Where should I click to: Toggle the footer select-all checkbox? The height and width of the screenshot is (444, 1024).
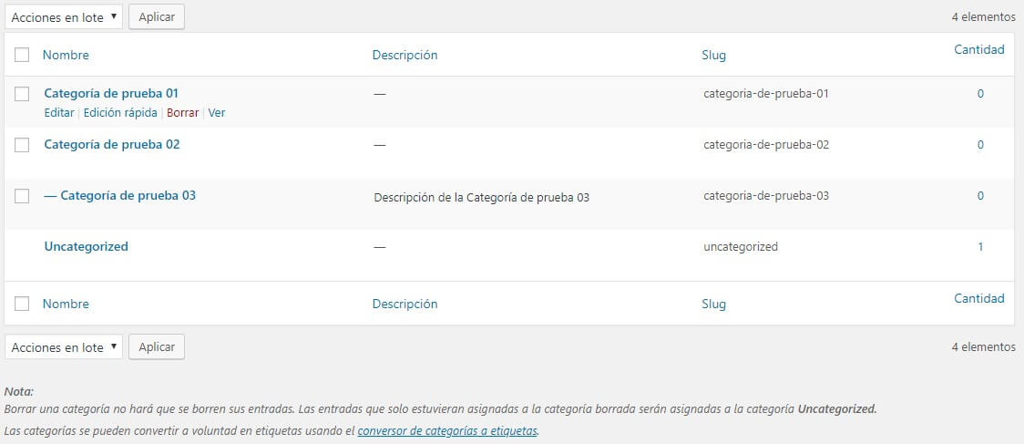23,305
